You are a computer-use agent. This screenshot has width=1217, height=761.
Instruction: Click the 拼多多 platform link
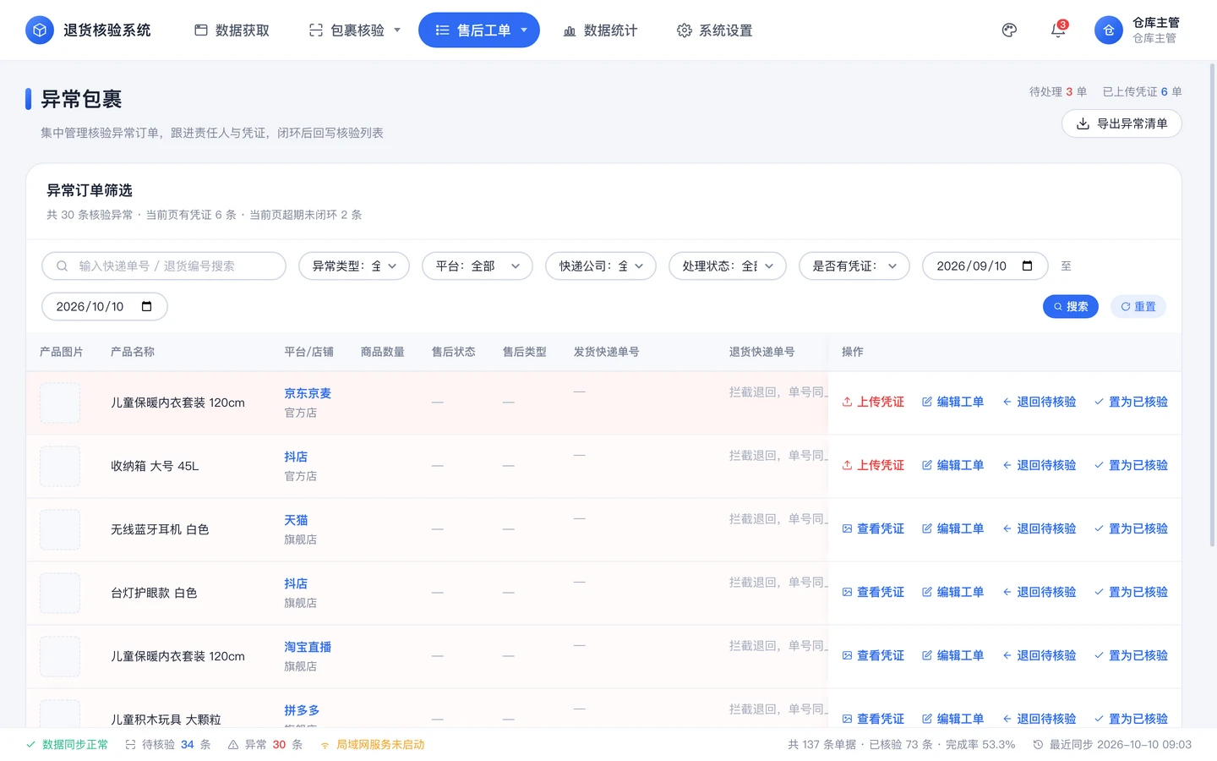point(302,710)
